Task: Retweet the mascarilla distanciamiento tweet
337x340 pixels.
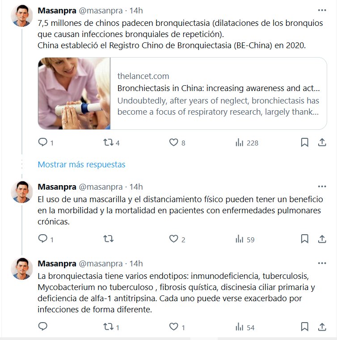Action: pyautogui.click(x=108, y=239)
